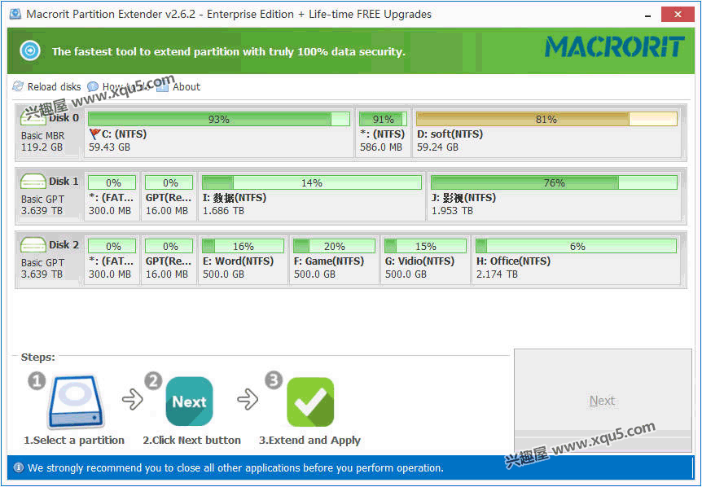Select the H: Office(NTFS) partition label

[514, 261]
